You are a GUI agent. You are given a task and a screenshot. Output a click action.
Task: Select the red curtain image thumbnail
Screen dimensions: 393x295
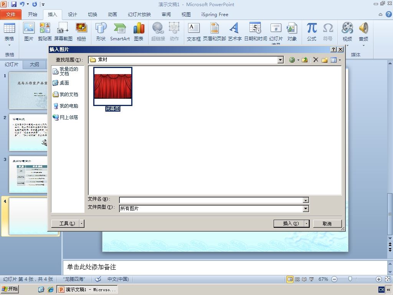coord(113,86)
